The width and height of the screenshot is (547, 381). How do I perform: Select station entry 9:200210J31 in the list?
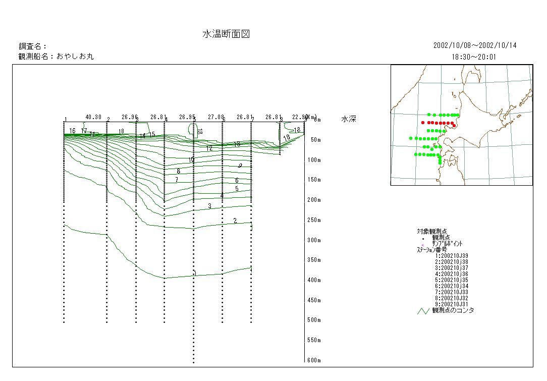pyautogui.click(x=451, y=304)
